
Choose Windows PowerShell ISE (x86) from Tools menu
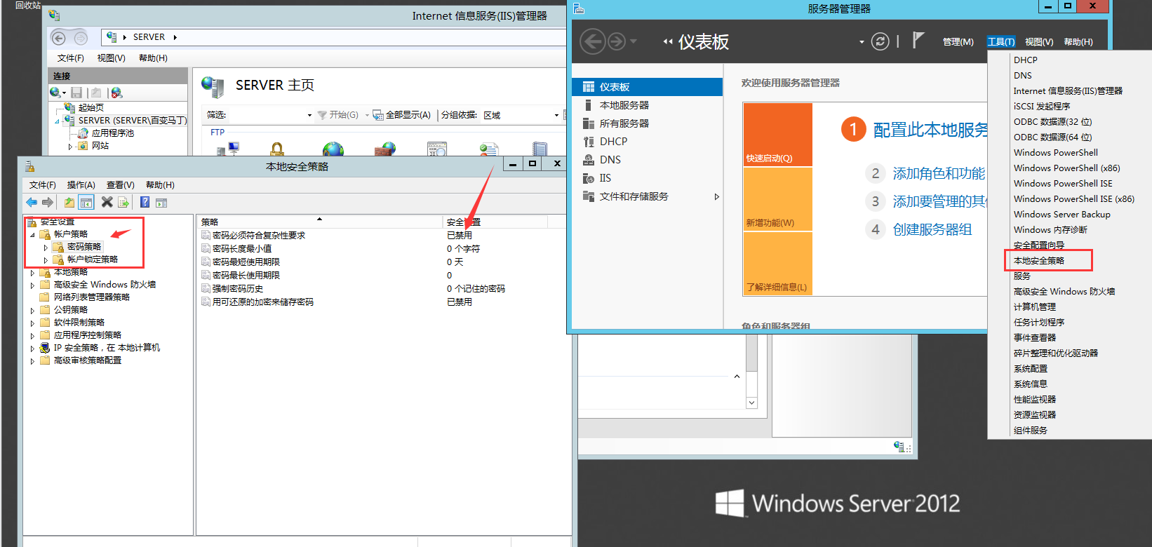[x=1073, y=198]
